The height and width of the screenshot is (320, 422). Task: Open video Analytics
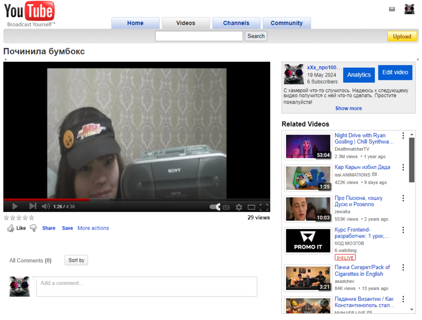click(x=359, y=75)
